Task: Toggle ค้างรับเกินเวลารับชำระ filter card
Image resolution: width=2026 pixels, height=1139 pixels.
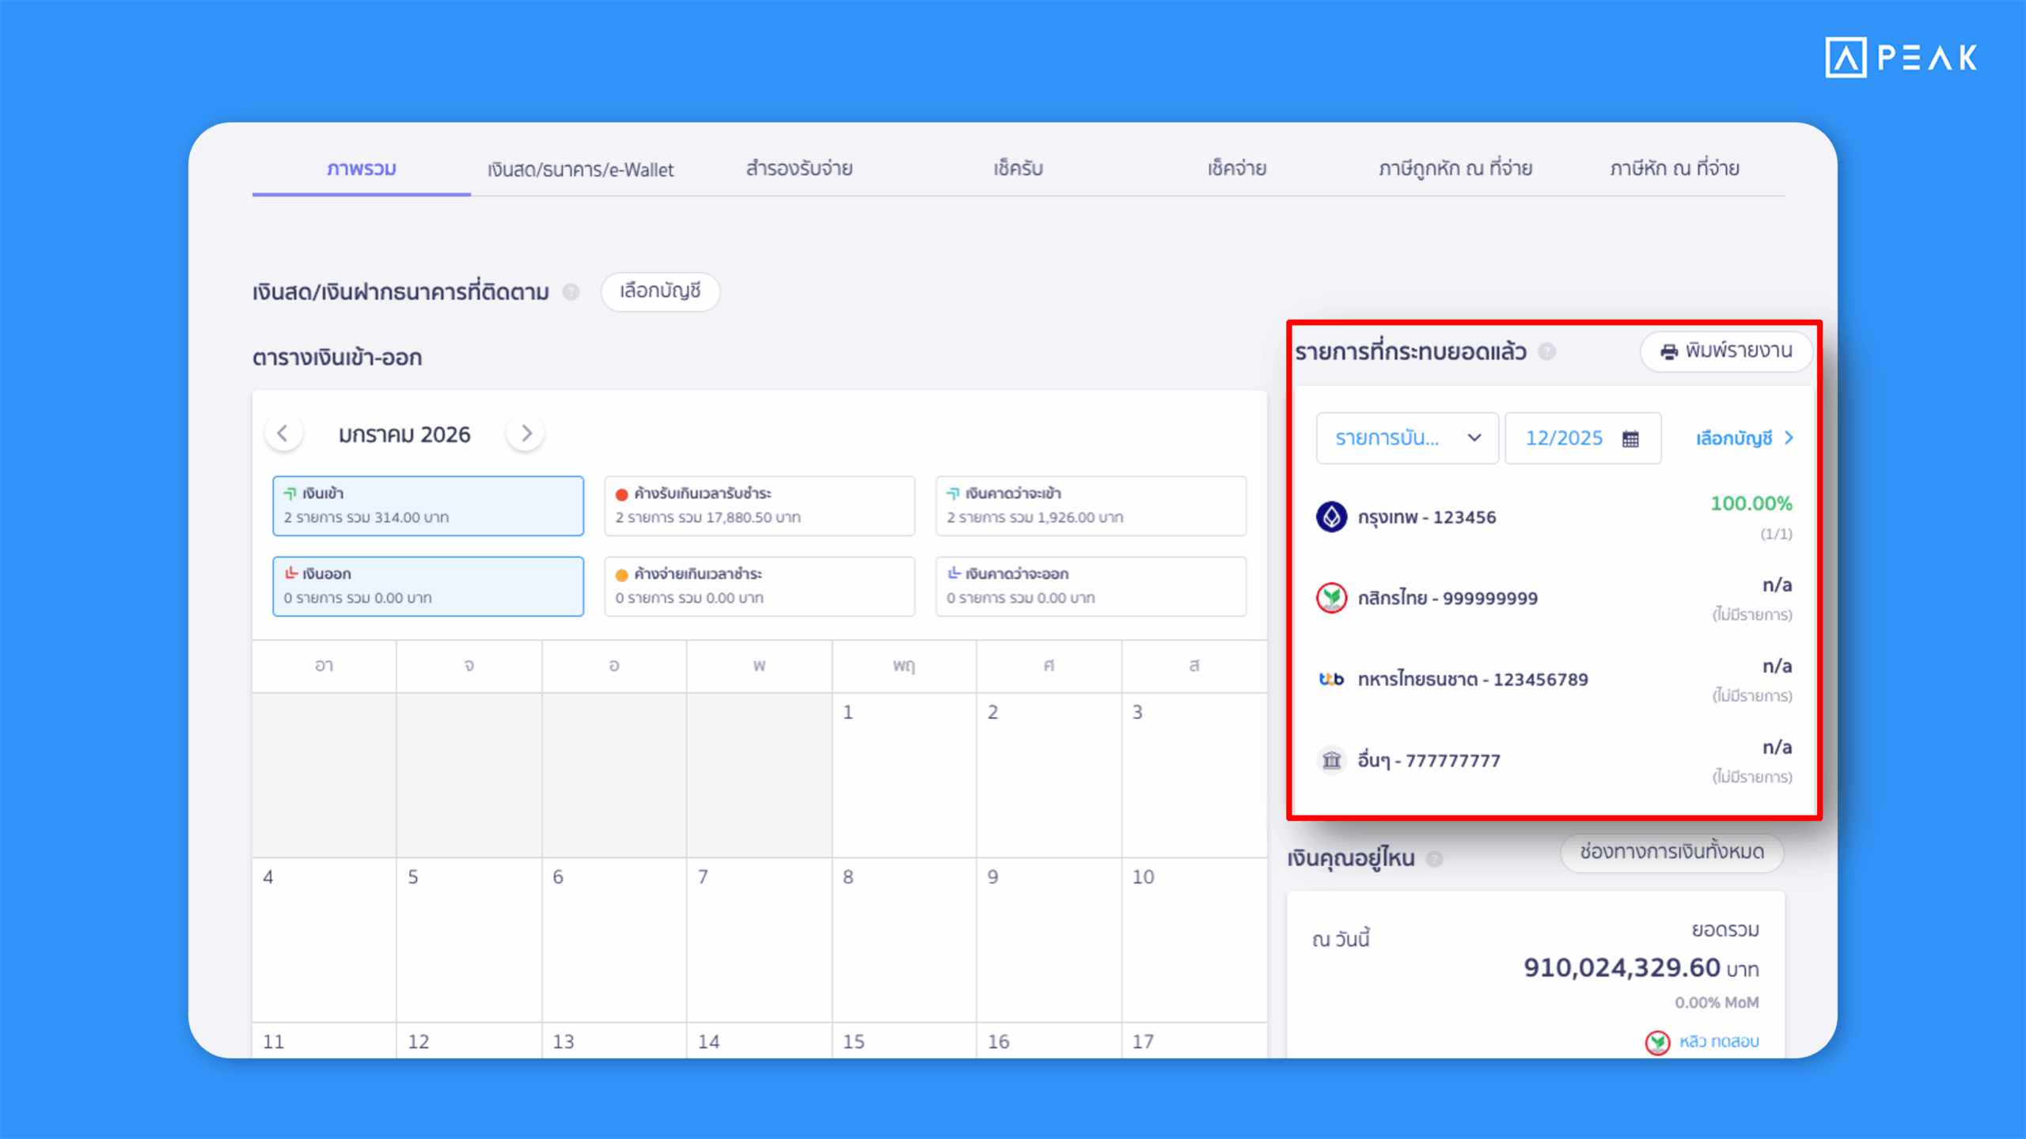Action: click(x=759, y=506)
